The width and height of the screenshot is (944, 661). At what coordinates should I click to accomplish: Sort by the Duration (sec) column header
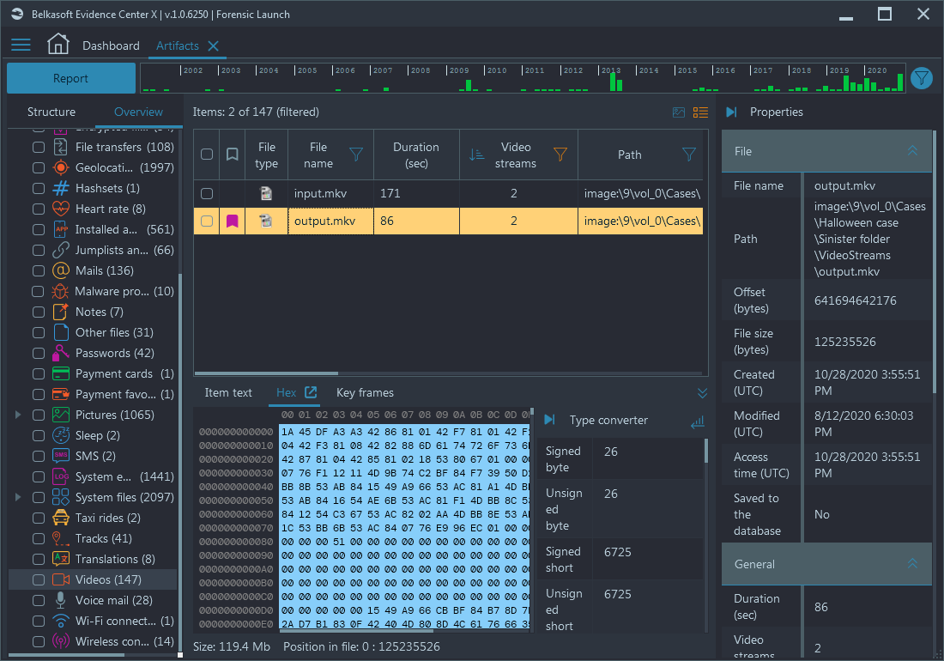click(x=416, y=155)
